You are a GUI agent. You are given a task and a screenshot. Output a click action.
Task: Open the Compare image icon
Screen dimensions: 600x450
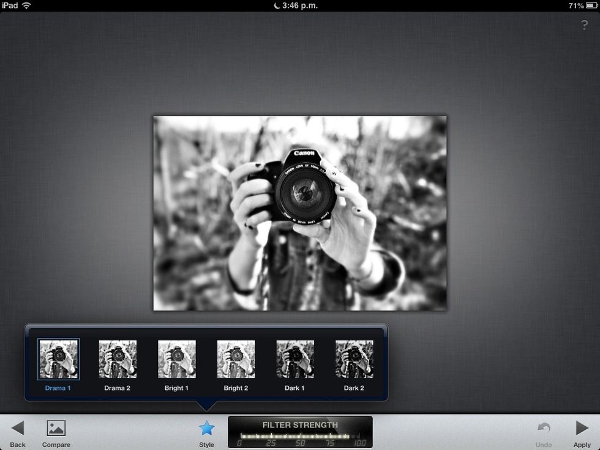[56, 428]
